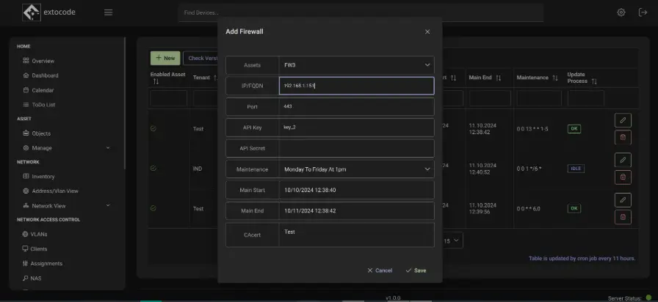This screenshot has width=658, height=302.
Task: Toggle enabled asset check in IND row
Action: coord(153,168)
